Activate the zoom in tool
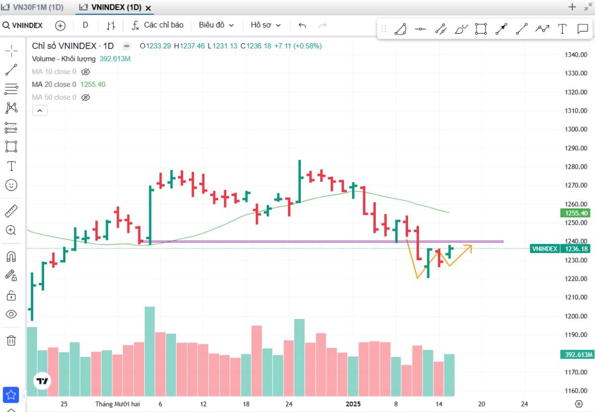 [11, 230]
